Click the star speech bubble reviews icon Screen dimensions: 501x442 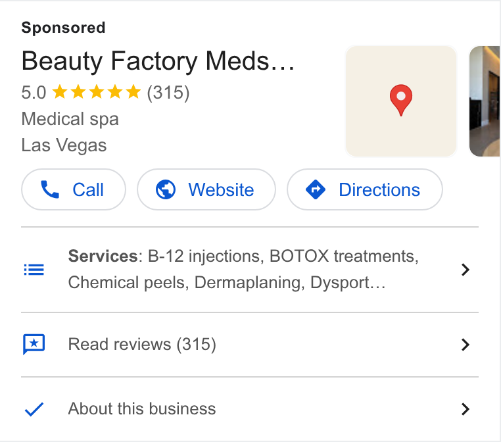click(34, 345)
